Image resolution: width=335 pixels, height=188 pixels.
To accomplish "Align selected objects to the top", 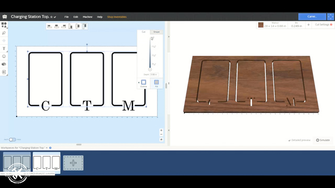I will 85,26.
